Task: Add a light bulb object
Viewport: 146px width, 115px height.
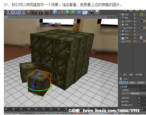Action: pyautogui.click(x=97, y=12)
